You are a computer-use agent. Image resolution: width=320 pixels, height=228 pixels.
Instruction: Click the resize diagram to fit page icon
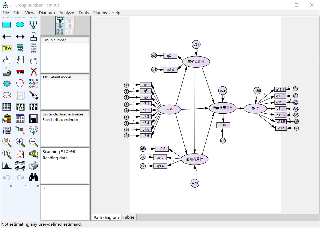(20, 154)
